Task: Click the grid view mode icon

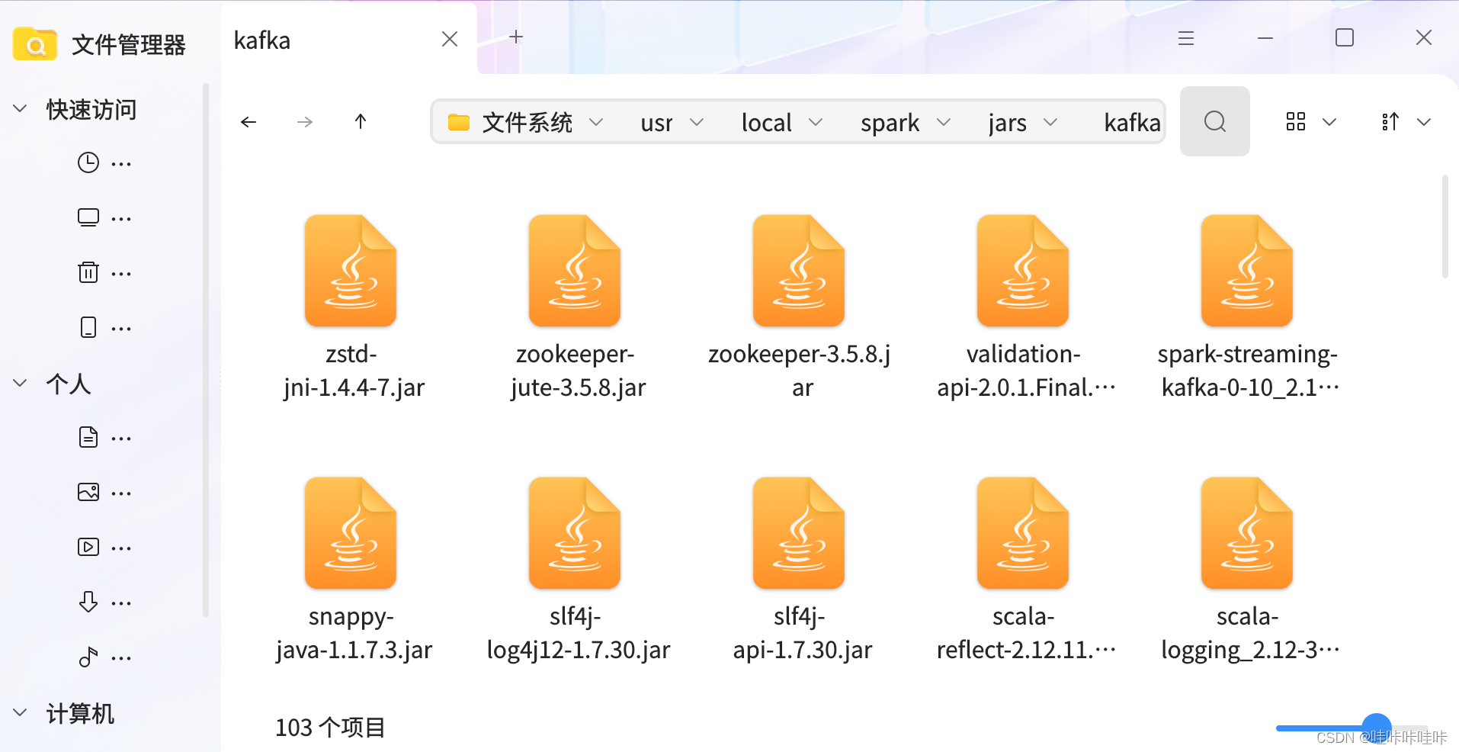Action: [x=1296, y=121]
